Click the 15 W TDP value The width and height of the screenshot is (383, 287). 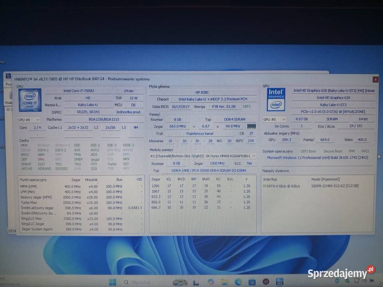(x=133, y=98)
